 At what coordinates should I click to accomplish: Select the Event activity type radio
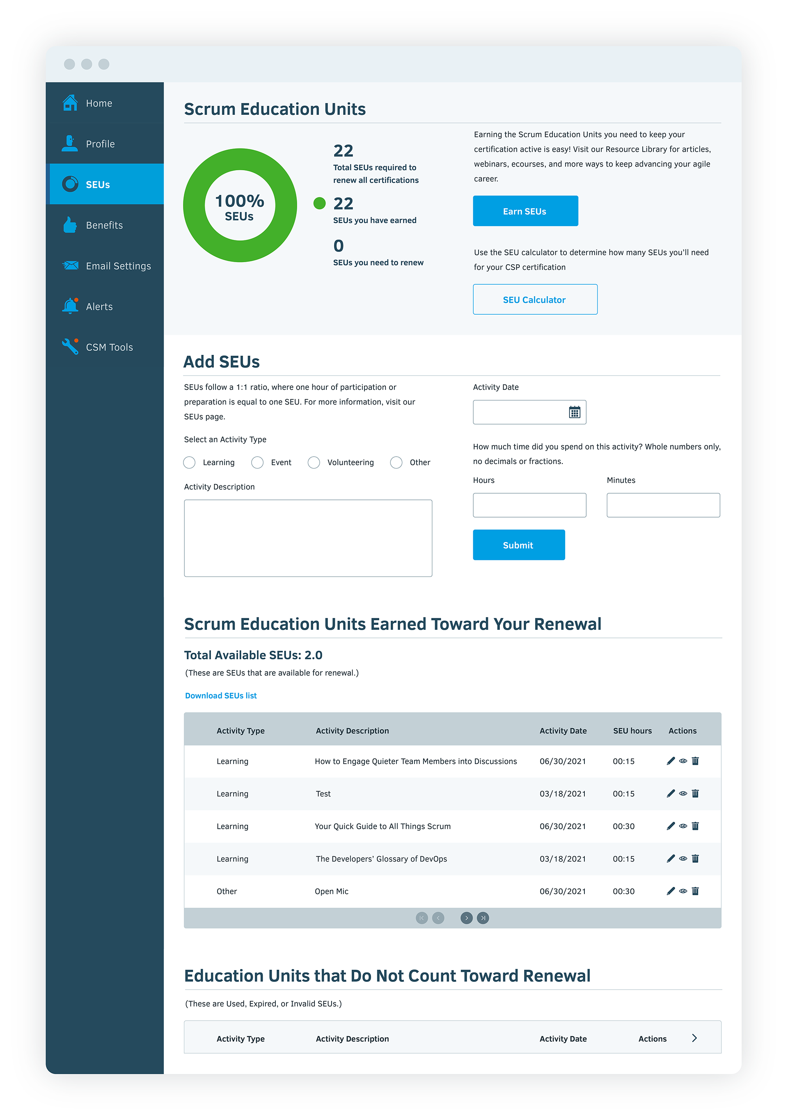pos(257,462)
